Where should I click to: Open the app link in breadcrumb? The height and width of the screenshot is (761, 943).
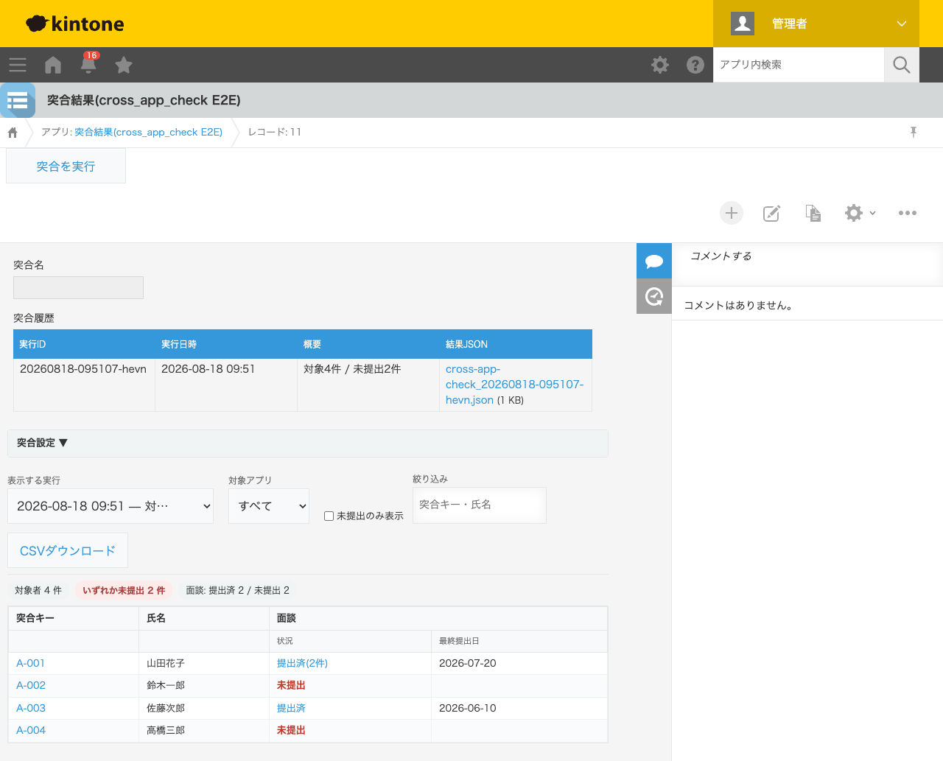148,132
